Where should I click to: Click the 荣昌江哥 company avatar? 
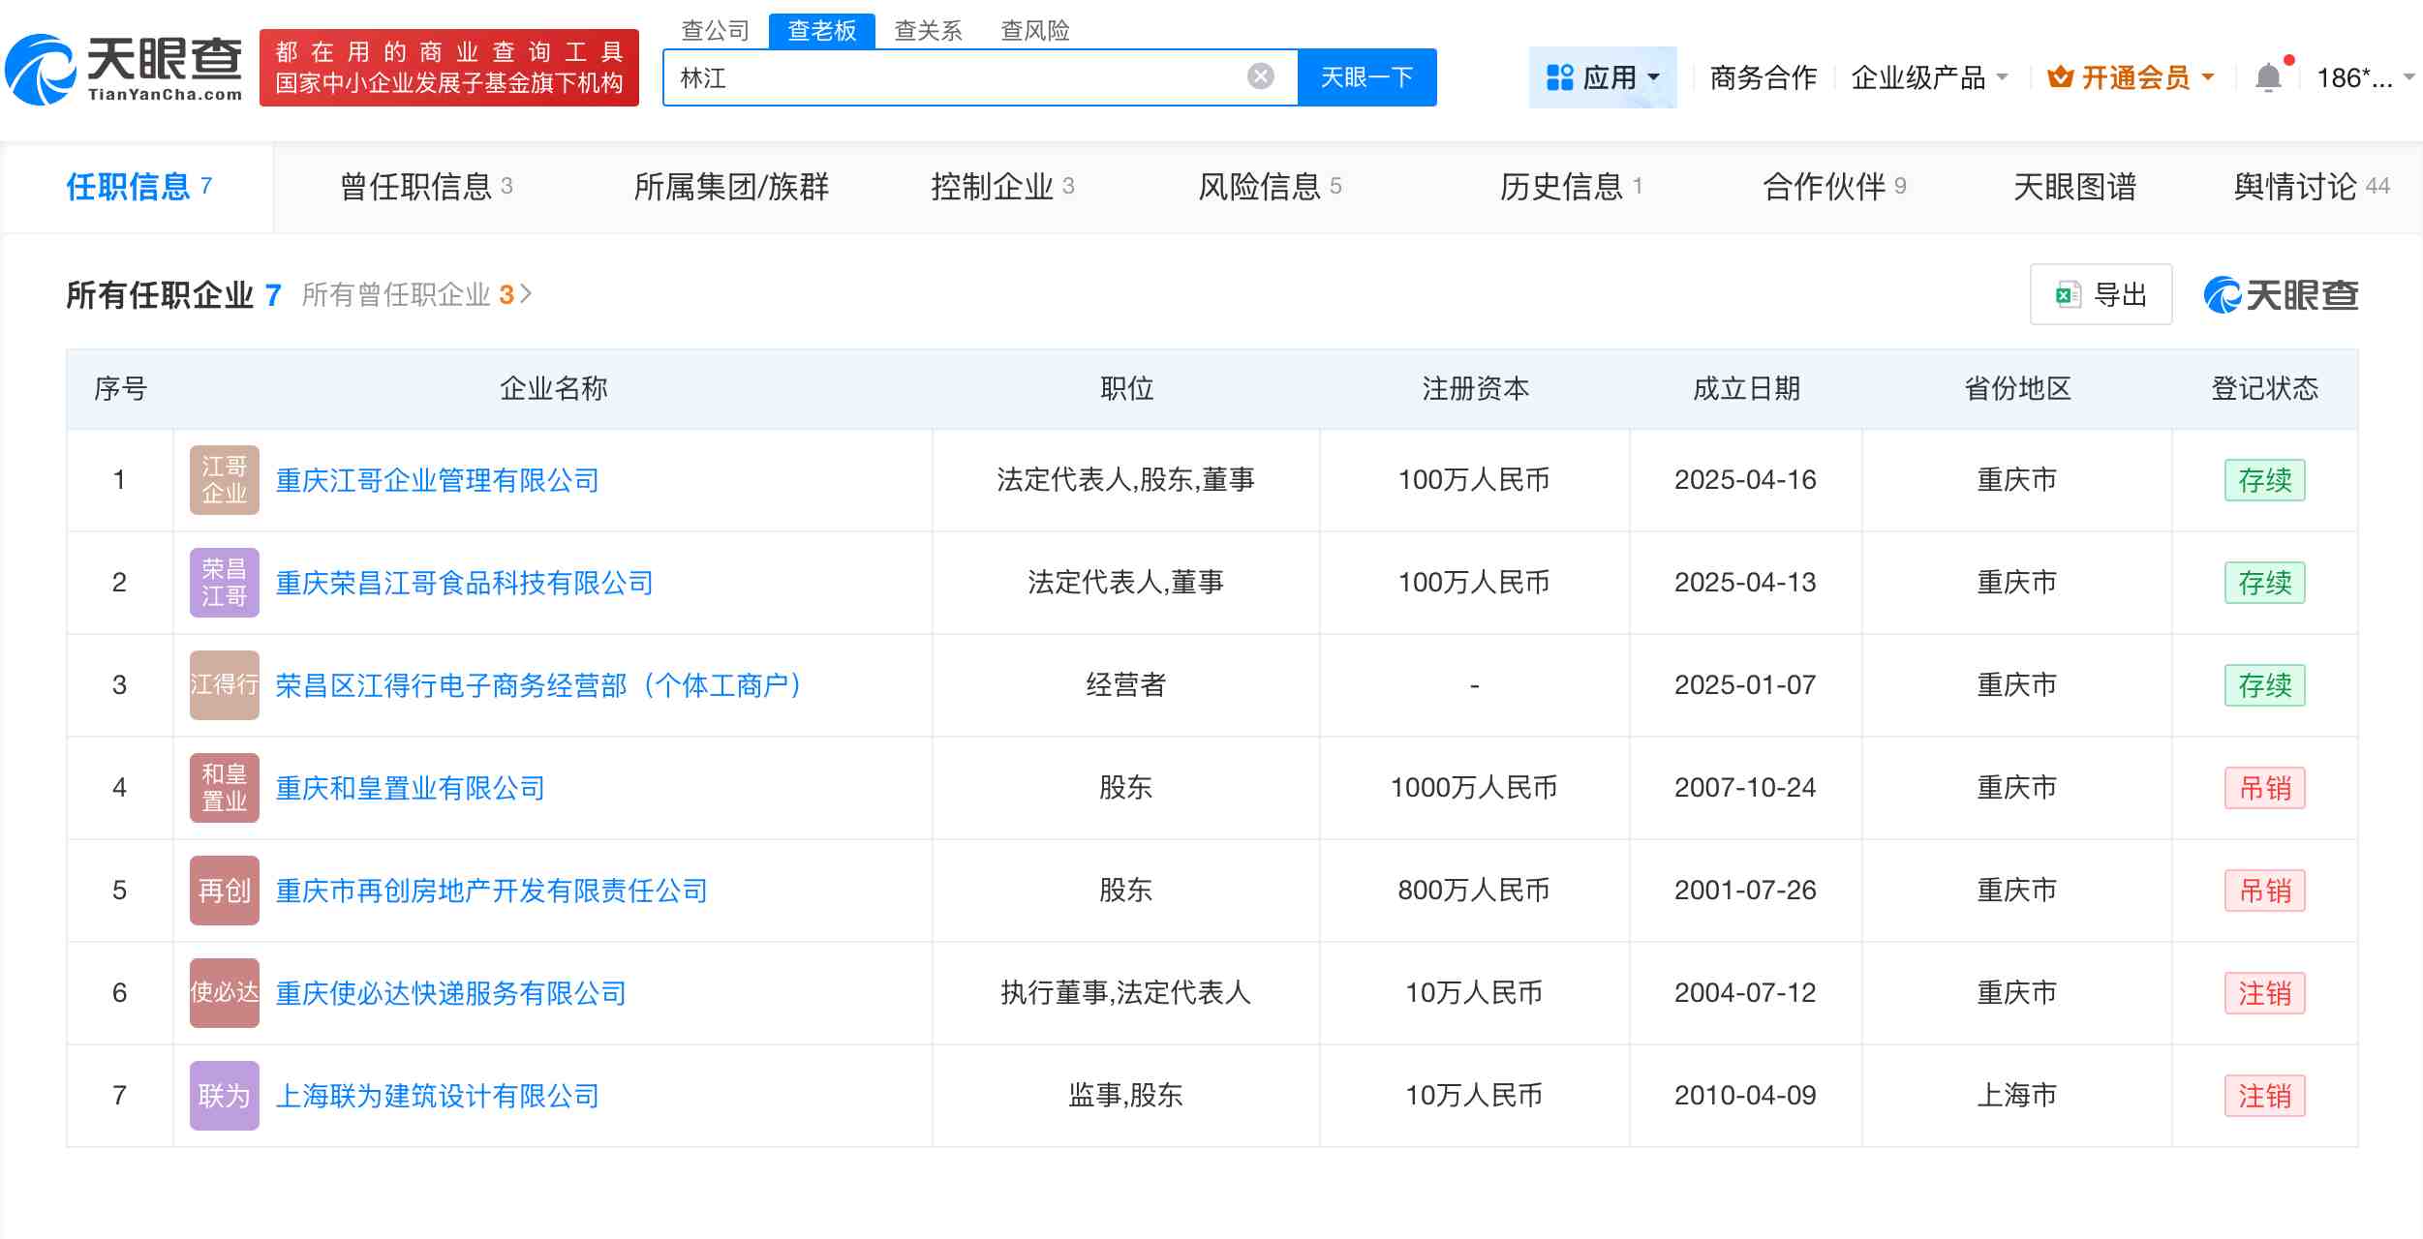coord(223,582)
